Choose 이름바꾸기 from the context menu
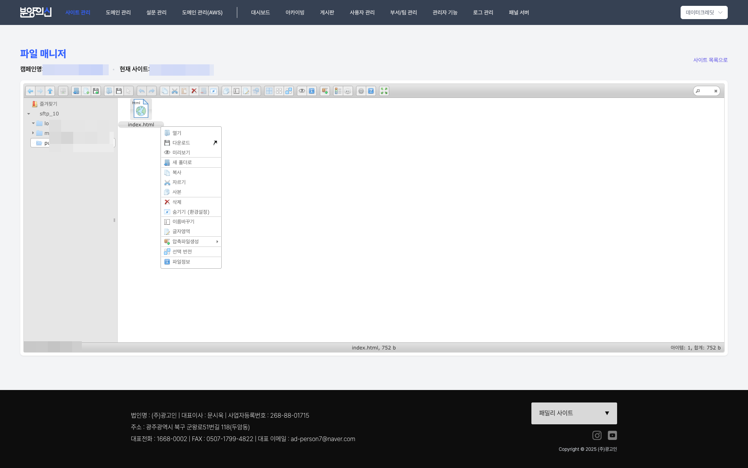 click(x=183, y=222)
